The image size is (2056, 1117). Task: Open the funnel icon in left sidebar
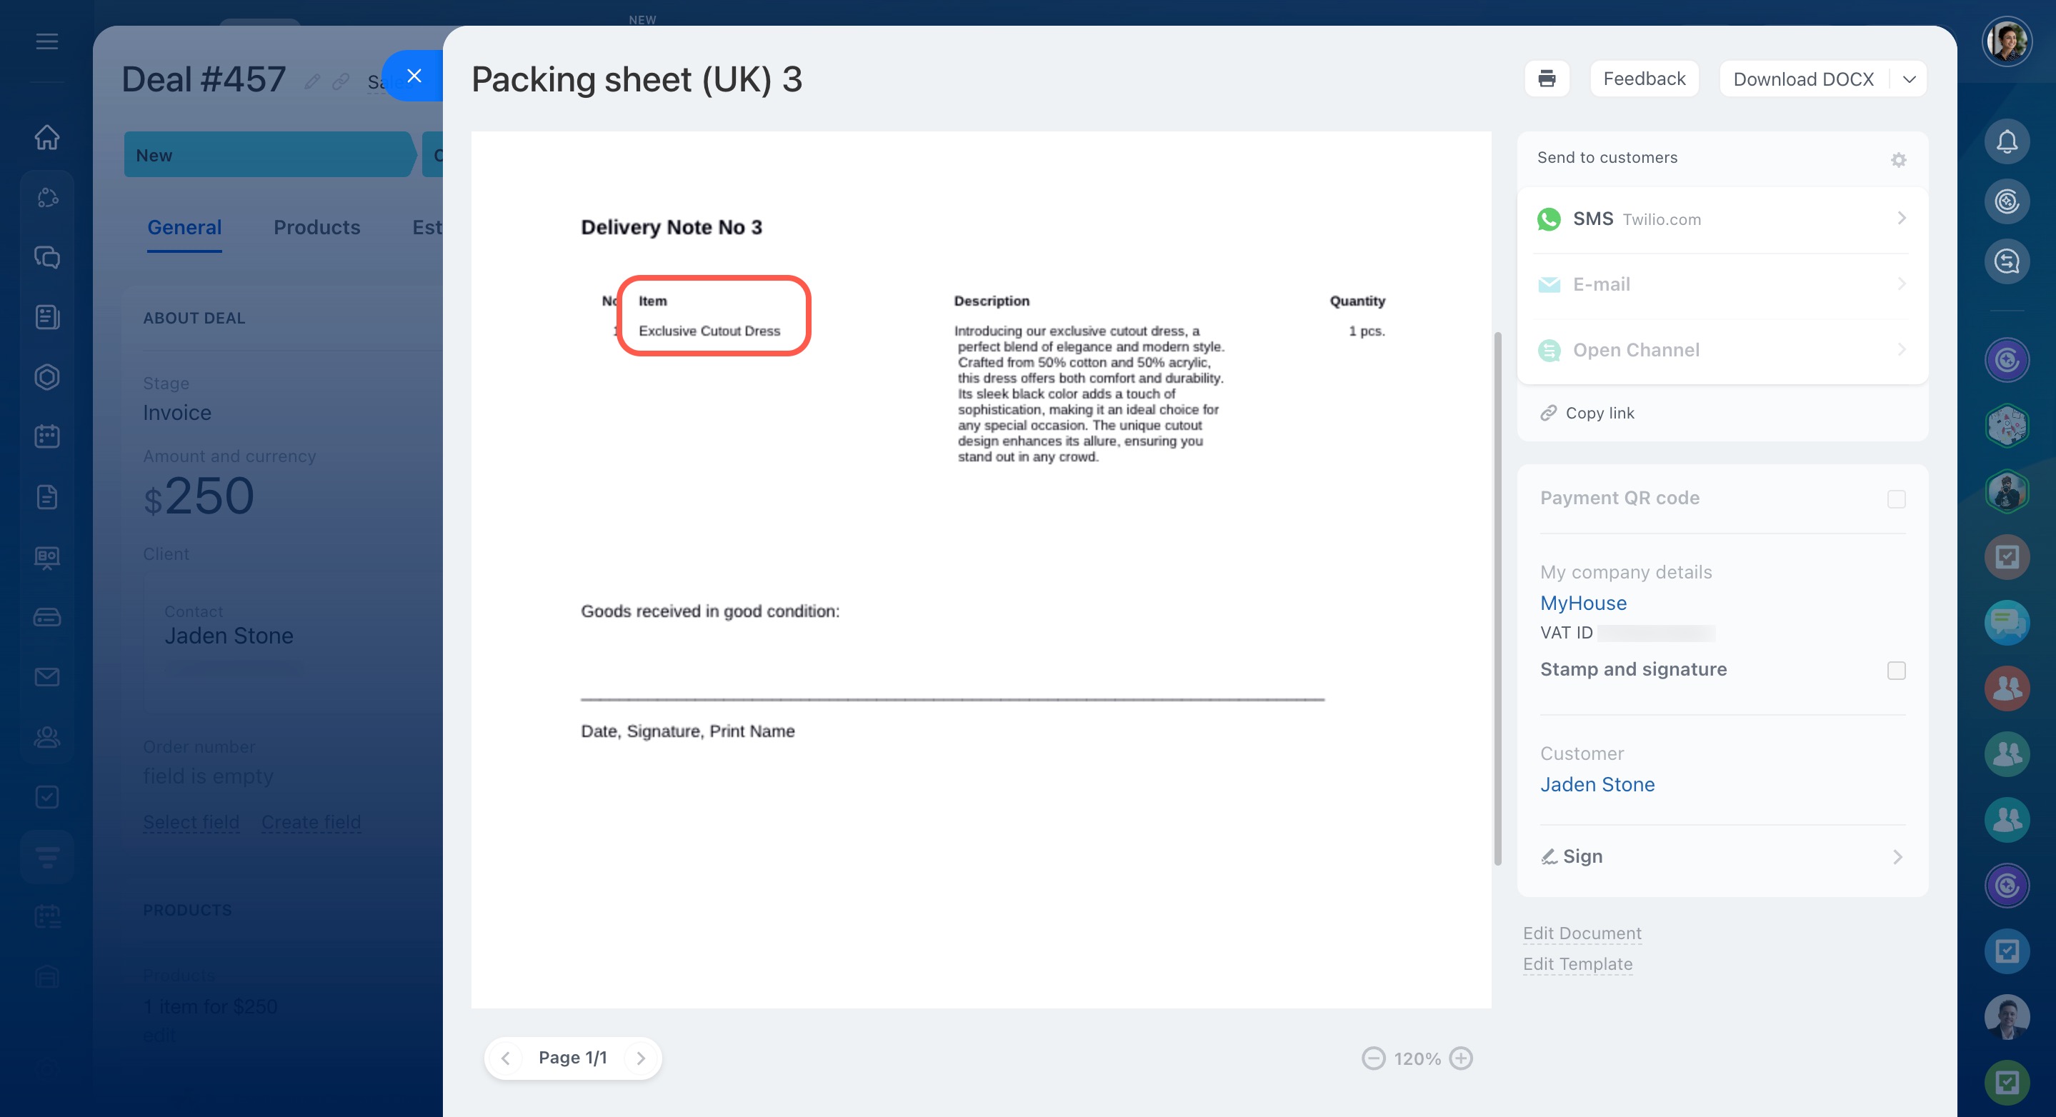47,857
